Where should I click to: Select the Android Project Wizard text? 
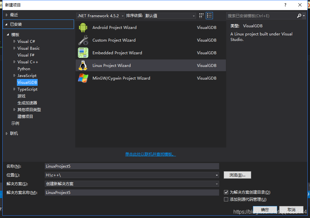pyautogui.click(x=115, y=28)
